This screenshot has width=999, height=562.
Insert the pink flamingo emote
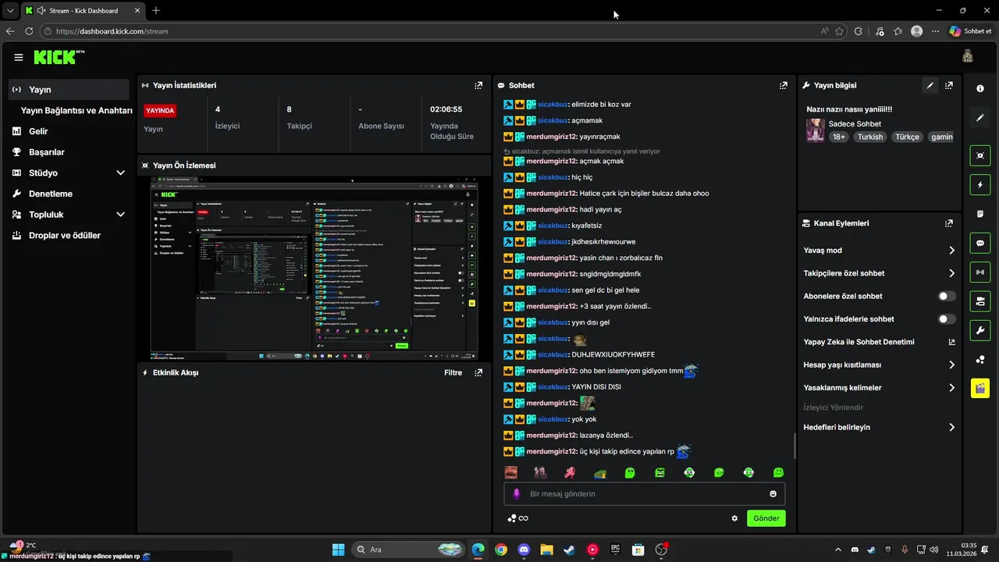(x=571, y=472)
